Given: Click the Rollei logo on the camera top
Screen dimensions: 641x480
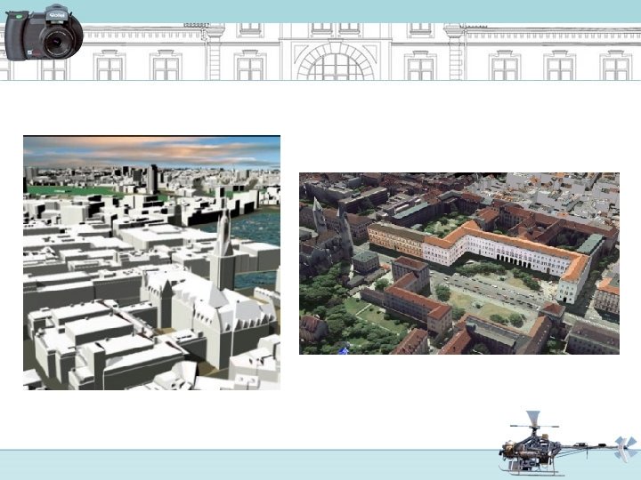Looking at the screenshot, I should 56,15.
